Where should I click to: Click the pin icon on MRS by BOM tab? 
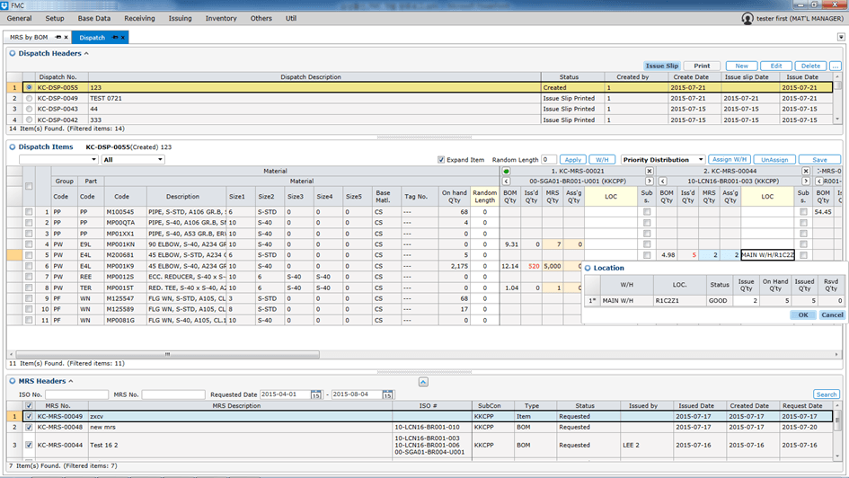58,38
